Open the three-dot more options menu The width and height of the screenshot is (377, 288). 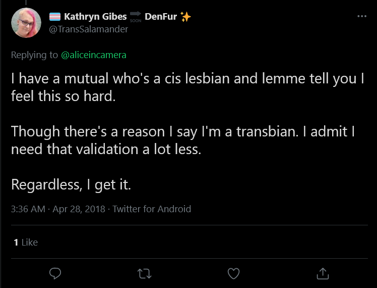point(362,16)
